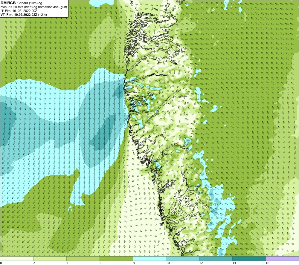
Task: Click legend scale number '2'
Action: (34, 263)
